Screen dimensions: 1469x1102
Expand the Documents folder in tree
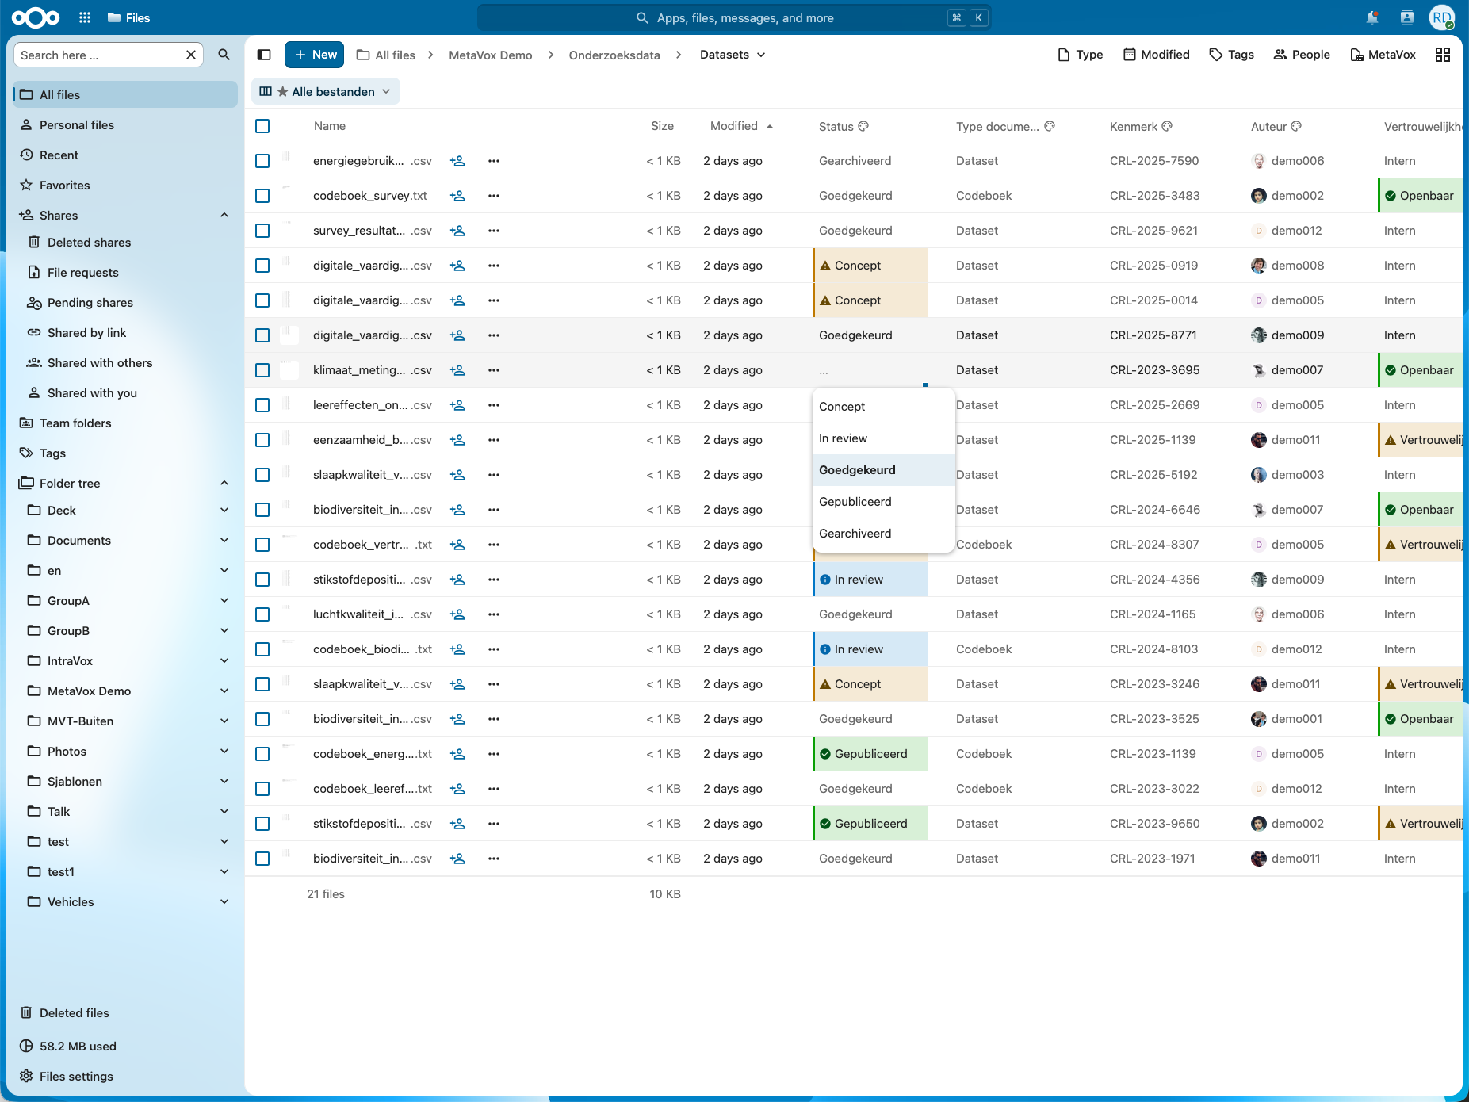pyautogui.click(x=224, y=541)
